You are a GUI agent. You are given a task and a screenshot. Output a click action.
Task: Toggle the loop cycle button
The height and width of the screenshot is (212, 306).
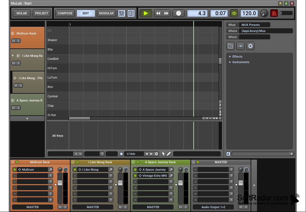pos(234,13)
